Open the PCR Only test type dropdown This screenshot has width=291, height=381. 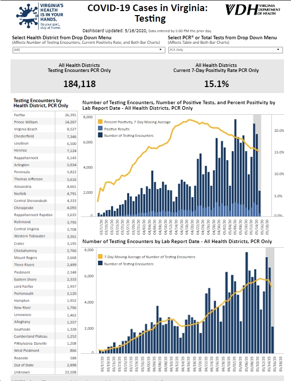click(226, 50)
